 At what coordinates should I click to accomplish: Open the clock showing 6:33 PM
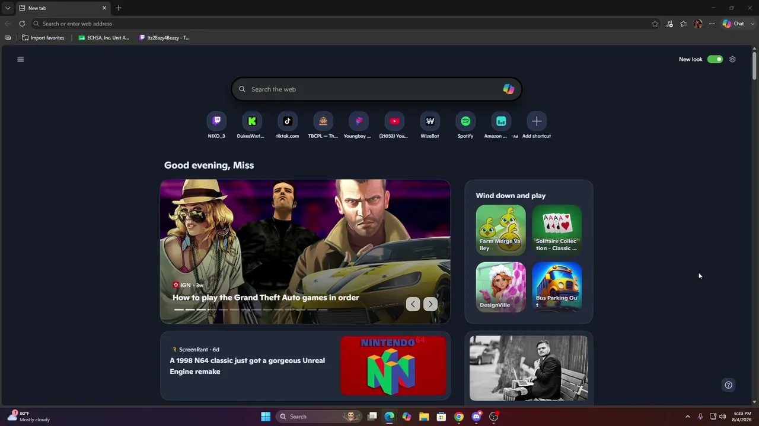coord(742,417)
